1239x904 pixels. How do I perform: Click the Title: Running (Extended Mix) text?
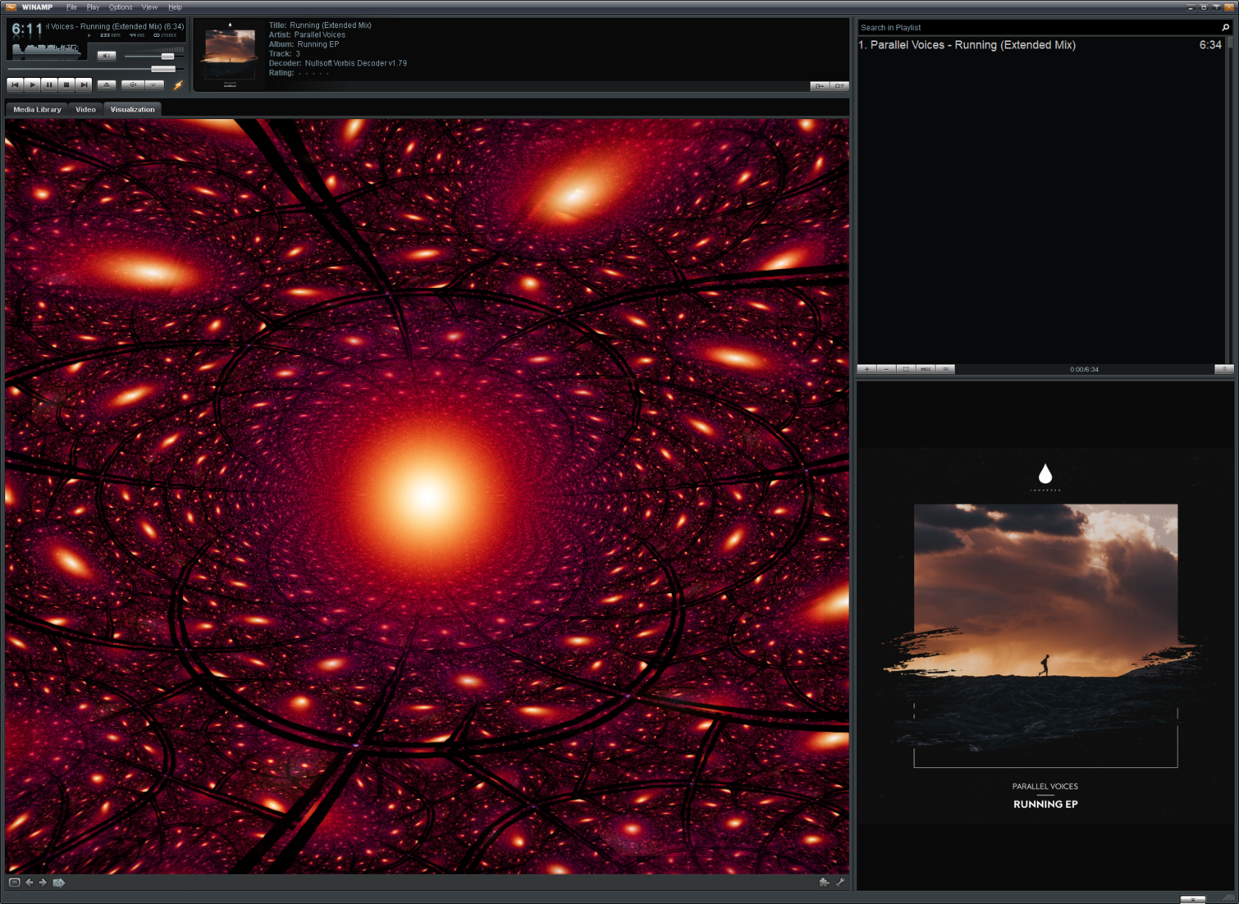320,25
